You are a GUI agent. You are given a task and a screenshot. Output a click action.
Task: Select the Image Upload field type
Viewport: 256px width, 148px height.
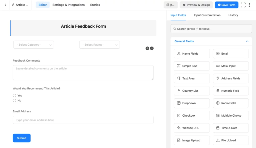point(191,140)
